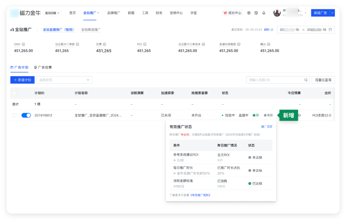Viewport: 346px width, 220px height.
Task: Click the feedback note icon in top bar
Action: (256, 12)
